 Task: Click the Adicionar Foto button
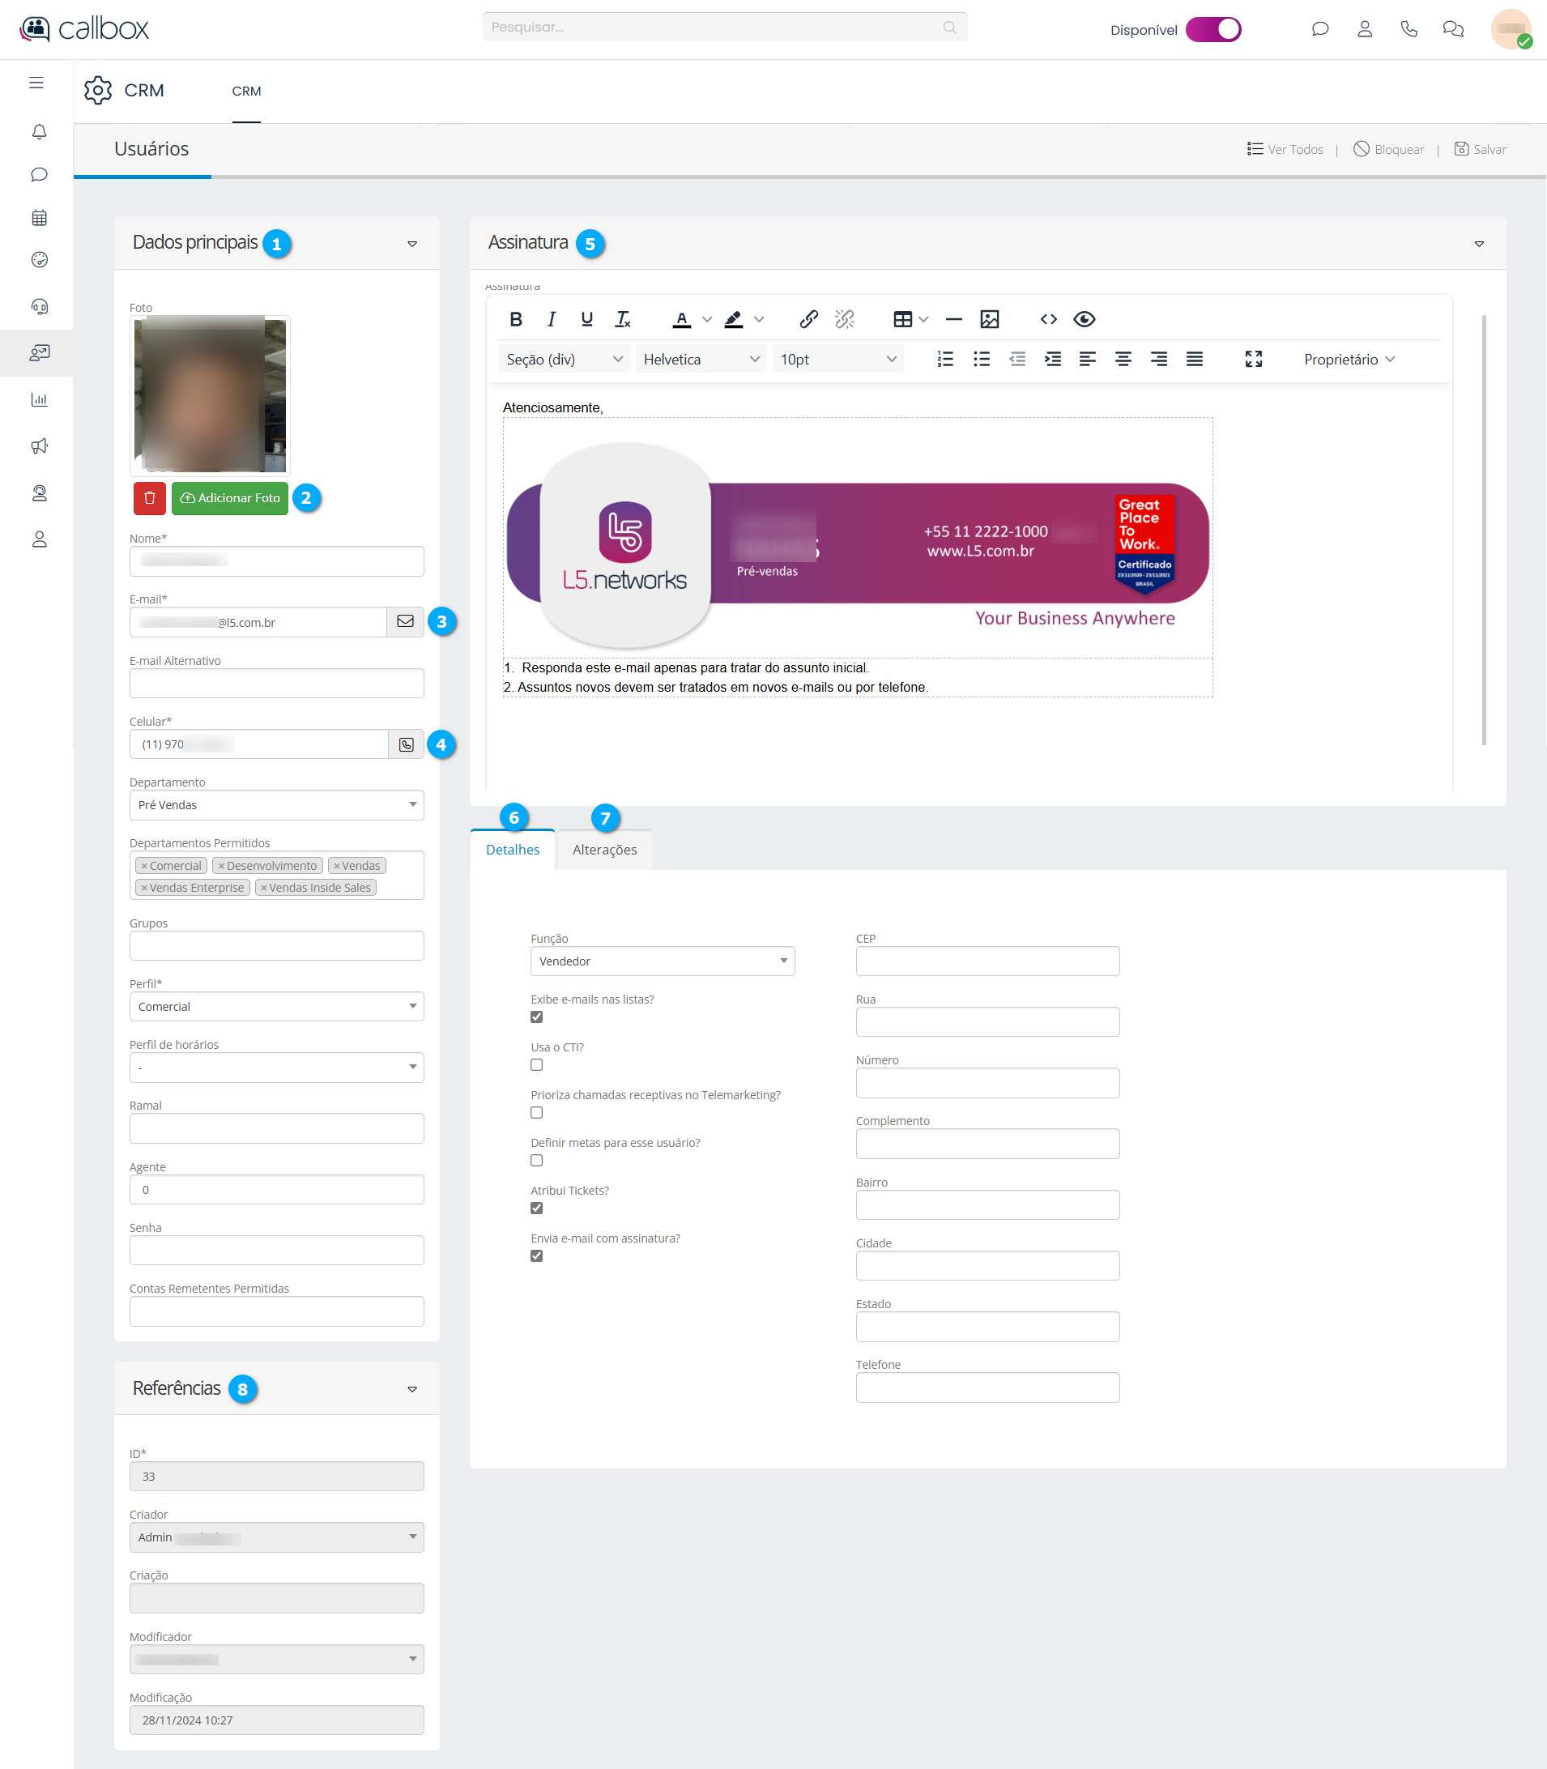tap(230, 498)
